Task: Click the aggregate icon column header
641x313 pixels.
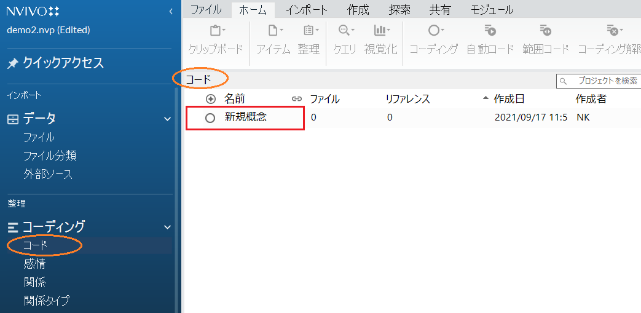Action: (x=211, y=98)
